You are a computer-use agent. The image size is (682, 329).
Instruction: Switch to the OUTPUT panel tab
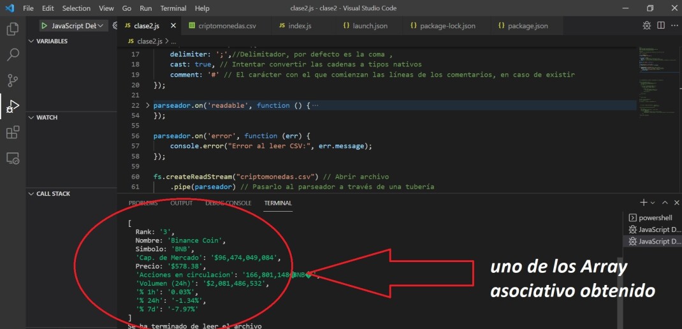[182, 203]
